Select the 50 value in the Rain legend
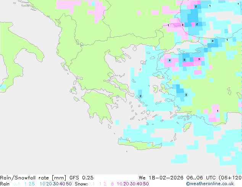Viewport: 242px width, 187px height. pos(69,184)
